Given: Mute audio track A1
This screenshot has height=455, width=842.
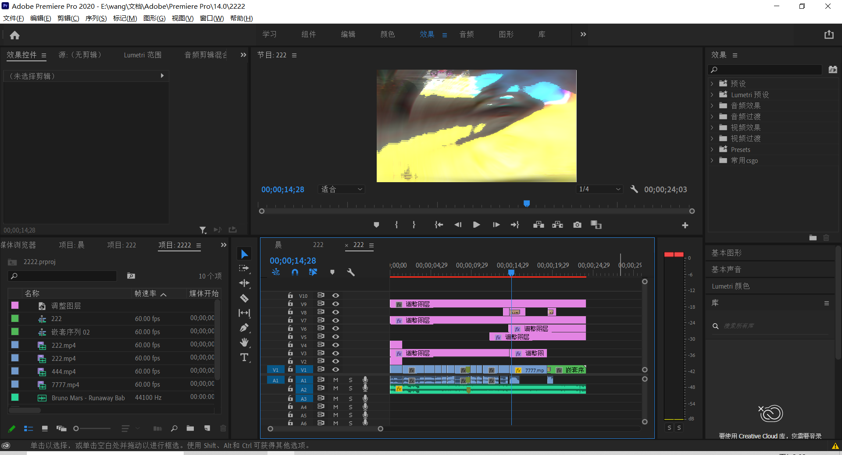Looking at the screenshot, I should [335, 380].
